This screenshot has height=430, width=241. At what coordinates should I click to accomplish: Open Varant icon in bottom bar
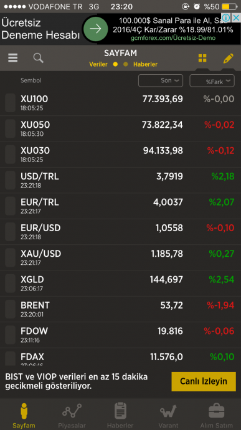tap(168, 411)
